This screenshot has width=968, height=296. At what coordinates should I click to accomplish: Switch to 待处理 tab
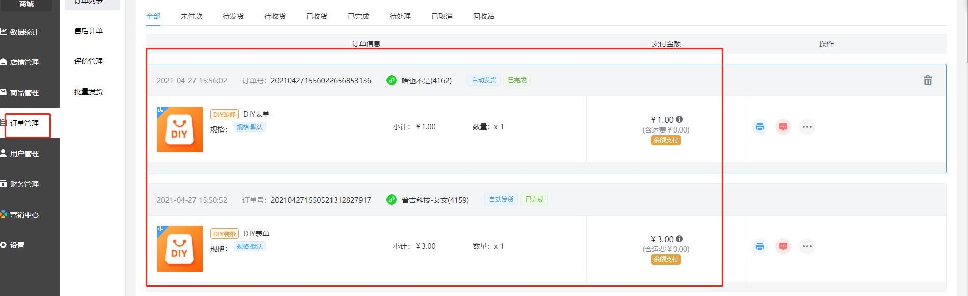[400, 16]
